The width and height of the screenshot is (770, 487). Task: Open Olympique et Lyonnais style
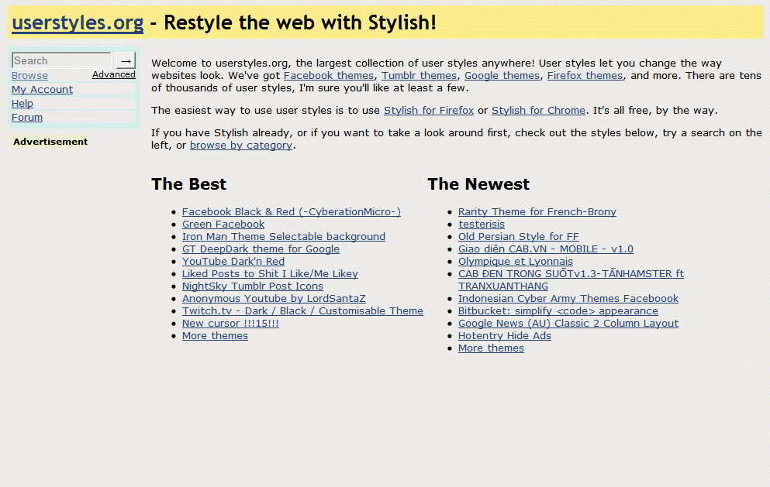[516, 262]
